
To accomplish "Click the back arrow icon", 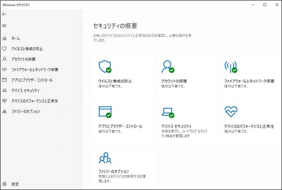I will click(x=4, y=14).
